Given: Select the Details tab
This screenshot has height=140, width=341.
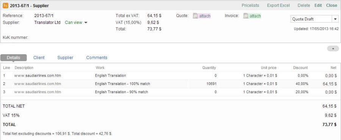Looking at the screenshot, I should 14,58.
